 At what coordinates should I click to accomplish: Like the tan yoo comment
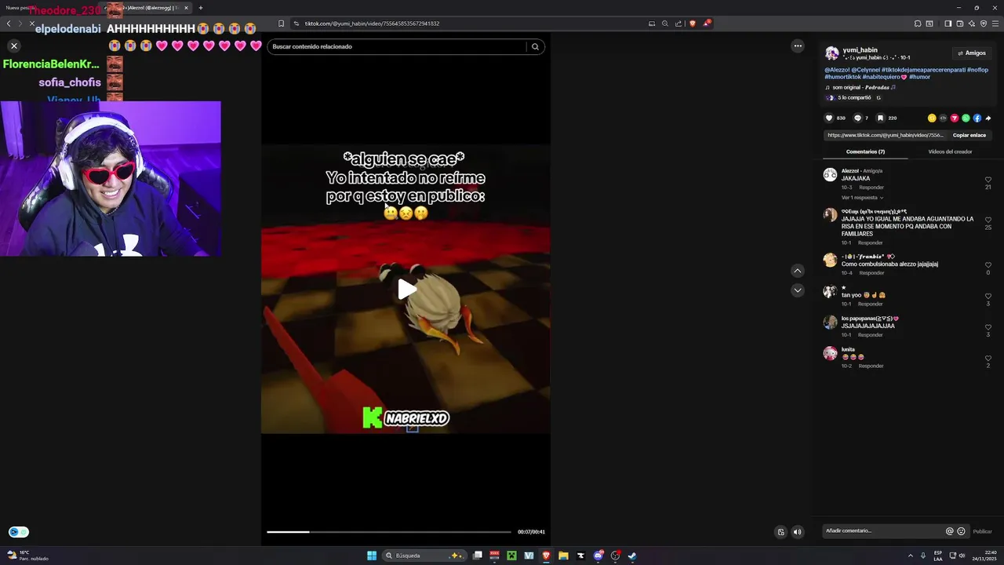pyautogui.click(x=988, y=296)
